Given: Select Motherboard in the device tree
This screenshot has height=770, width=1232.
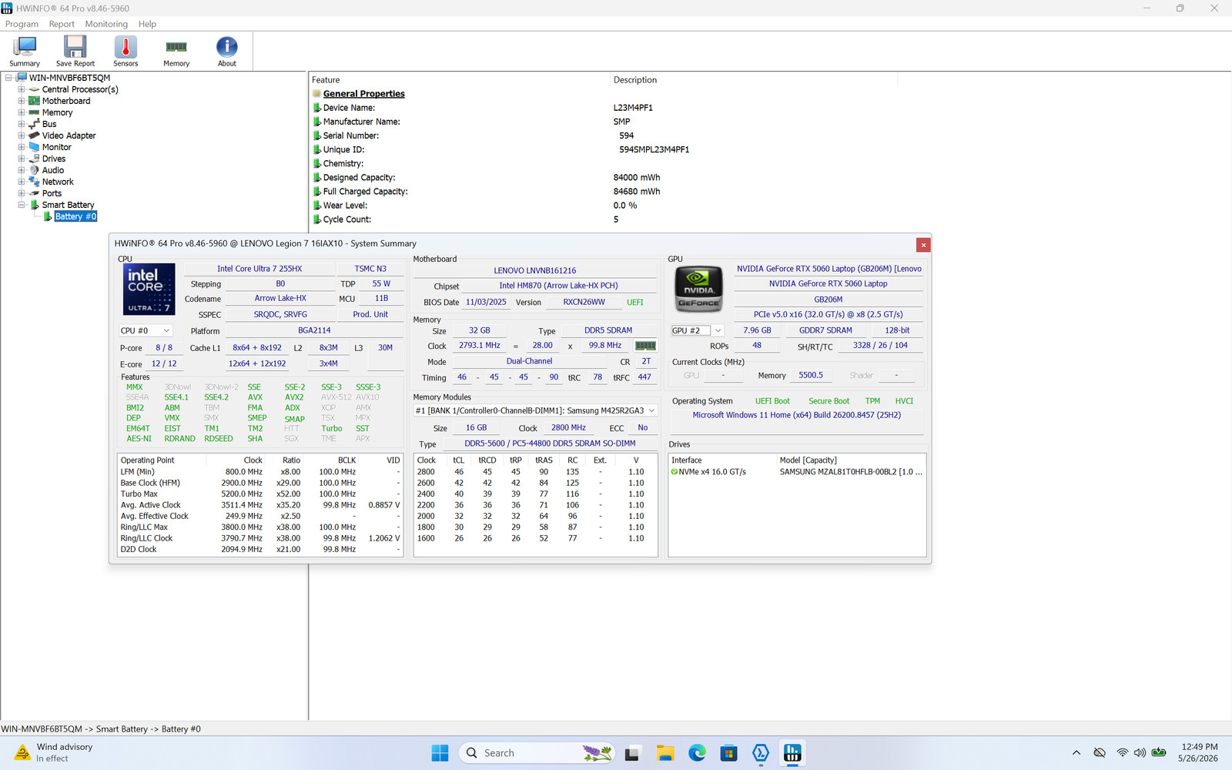Looking at the screenshot, I should [66, 101].
